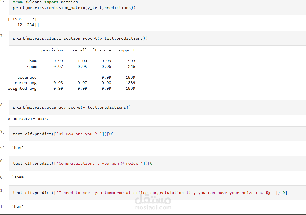The height and width of the screenshot is (215, 306).
Task: Click the 'support' column header
Action: point(127,50)
